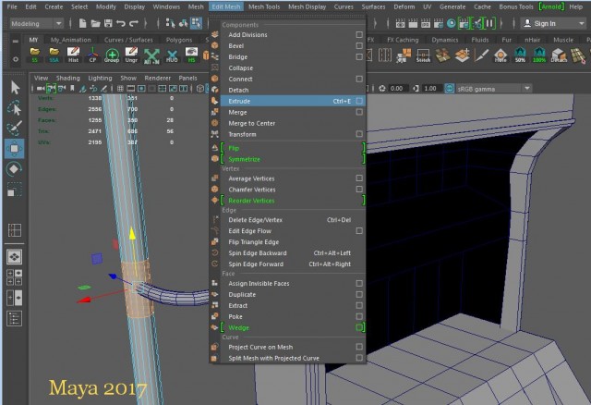This screenshot has height=405, width=591.
Task: Choose the Paint selection tool
Action: click(15, 128)
